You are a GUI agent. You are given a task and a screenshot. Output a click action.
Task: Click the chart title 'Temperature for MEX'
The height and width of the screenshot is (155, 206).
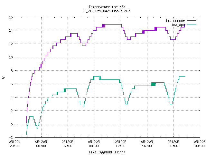point(107,7)
